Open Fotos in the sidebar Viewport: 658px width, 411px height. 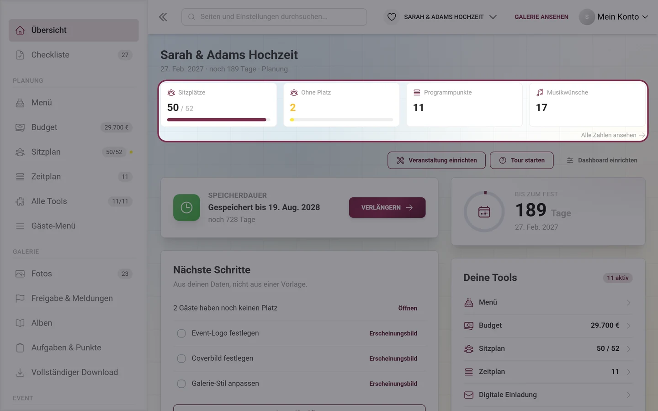(74, 274)
